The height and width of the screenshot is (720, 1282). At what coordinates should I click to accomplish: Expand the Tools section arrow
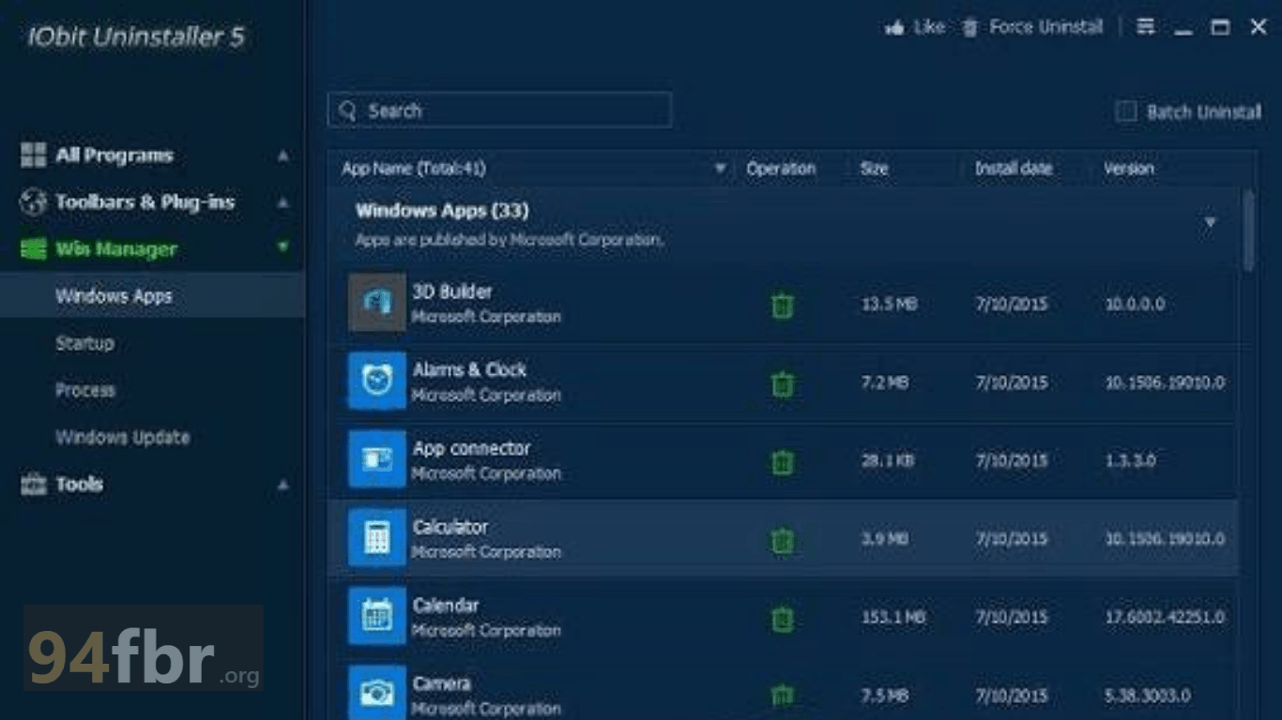(x=282, y=485)
